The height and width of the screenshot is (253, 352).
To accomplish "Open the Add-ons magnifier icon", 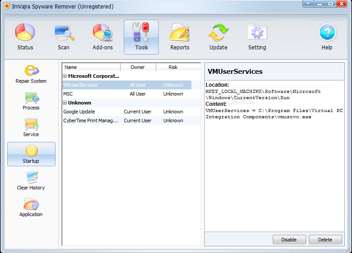I will (103, 32).
